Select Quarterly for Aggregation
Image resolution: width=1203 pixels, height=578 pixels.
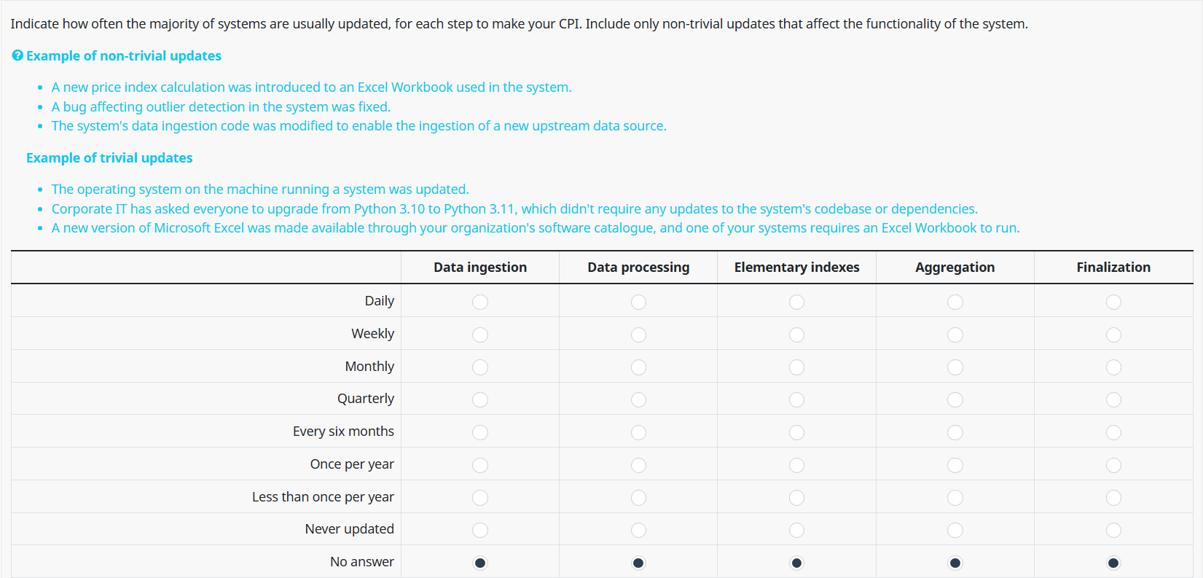[955, 399]
